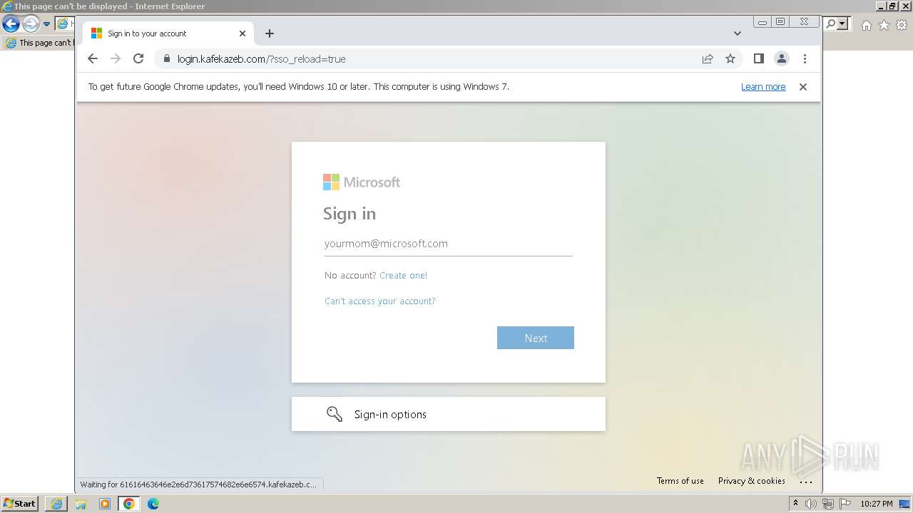This screenshot has height=513, width=913.
Task: Restore down the Chrome window
Action: point(780,22)
